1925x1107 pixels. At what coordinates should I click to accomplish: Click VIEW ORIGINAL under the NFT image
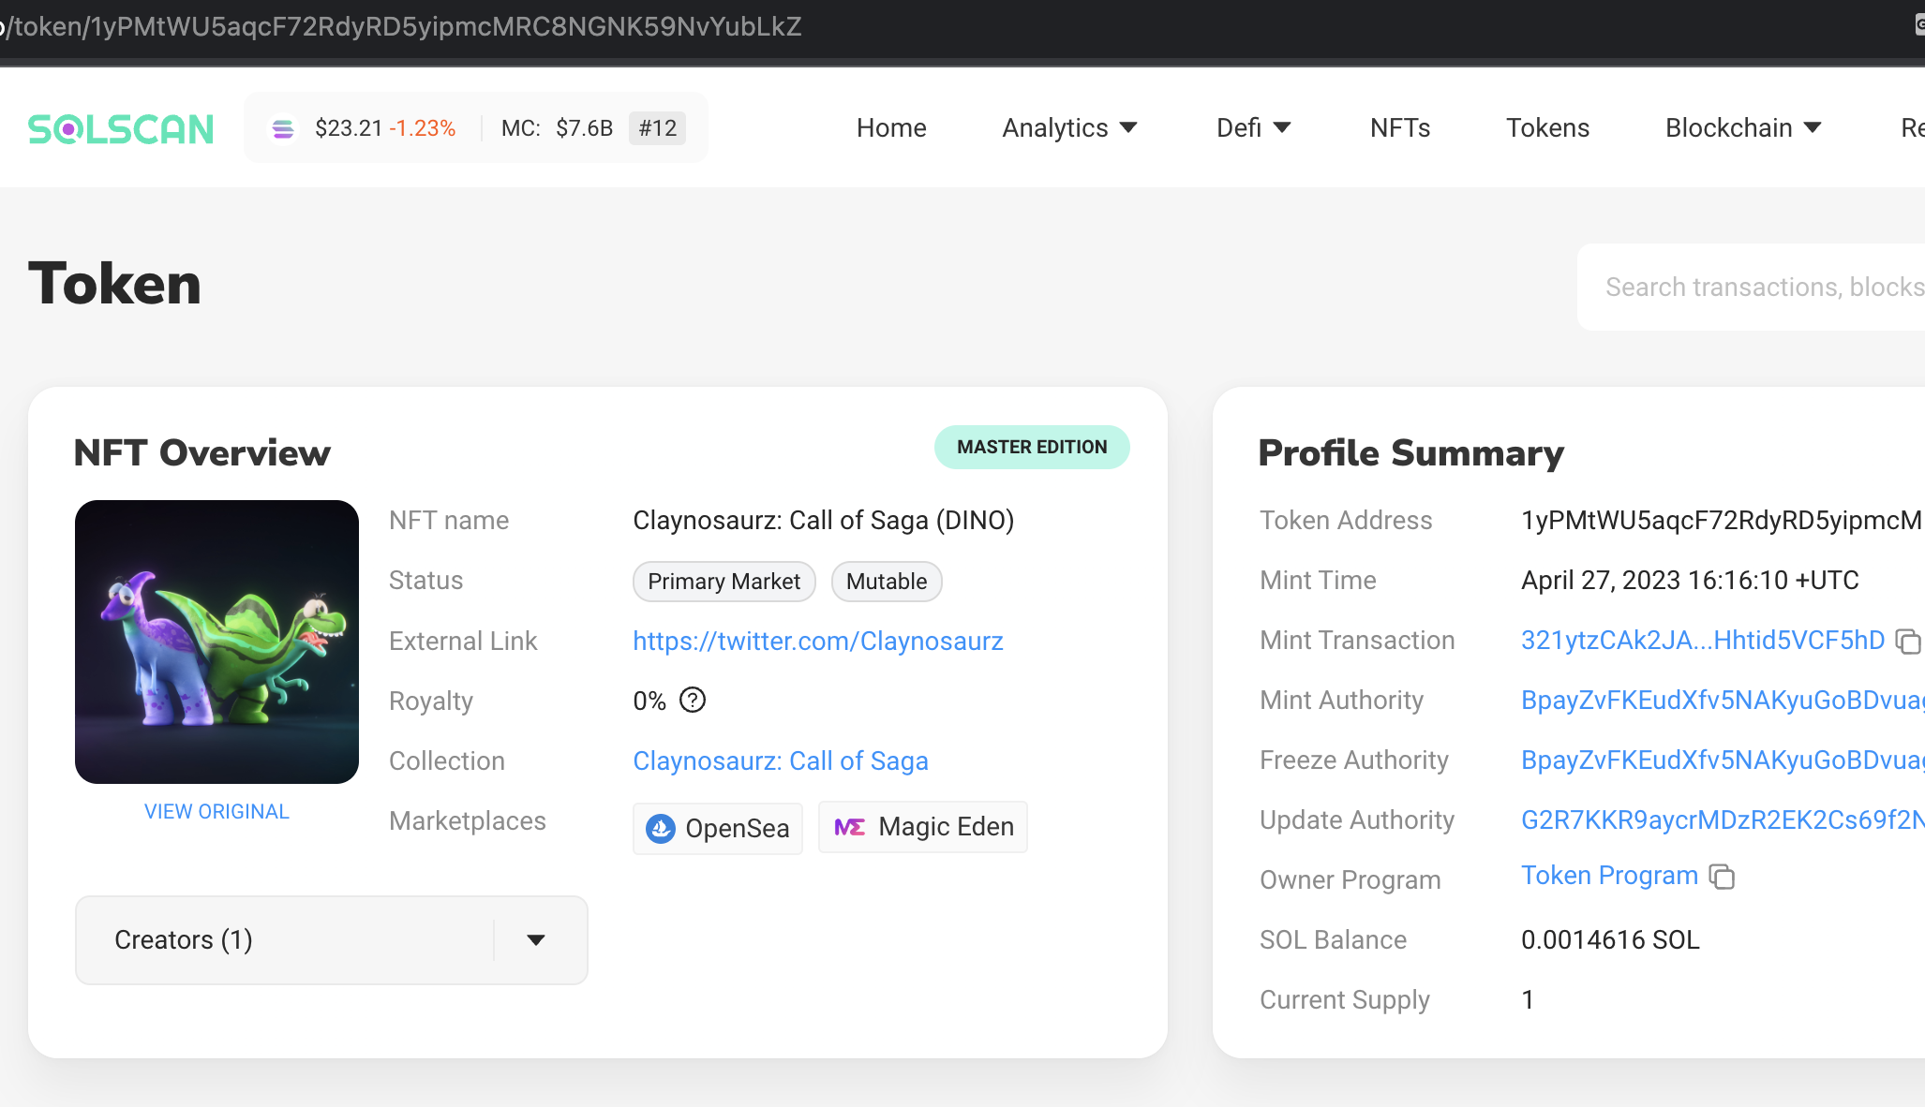[x=216, y=811]
